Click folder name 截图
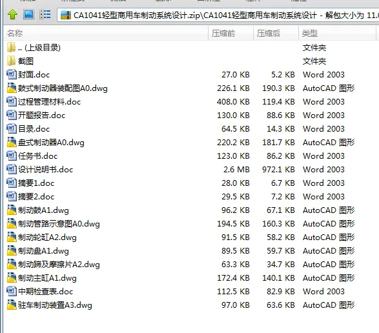Screen dimensions: 379x333 26,61
